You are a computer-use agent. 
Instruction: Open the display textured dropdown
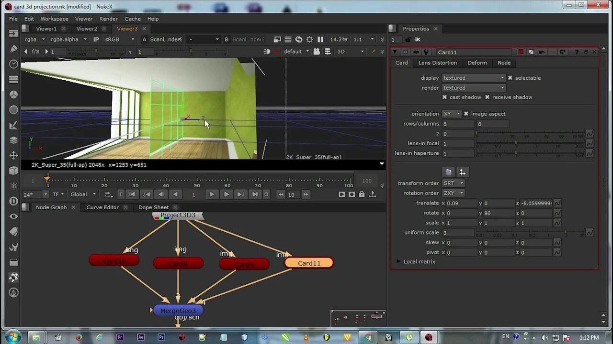[x=473, y=78]
